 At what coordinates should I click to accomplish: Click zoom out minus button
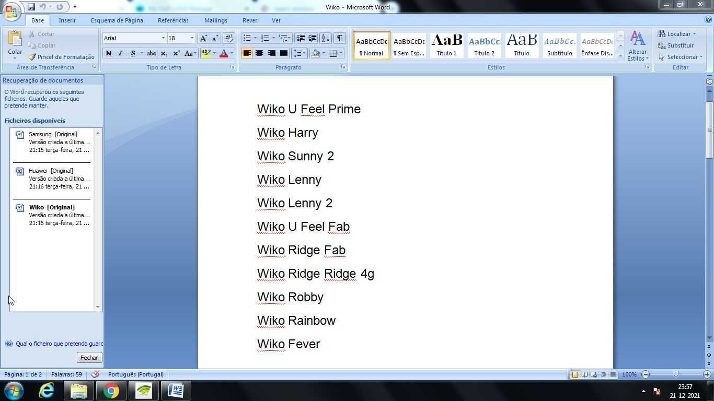point(646,374)
